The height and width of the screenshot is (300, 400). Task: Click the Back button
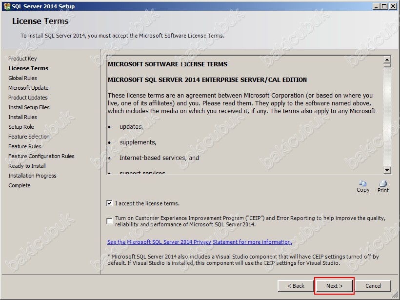click(x=296, y=286)
